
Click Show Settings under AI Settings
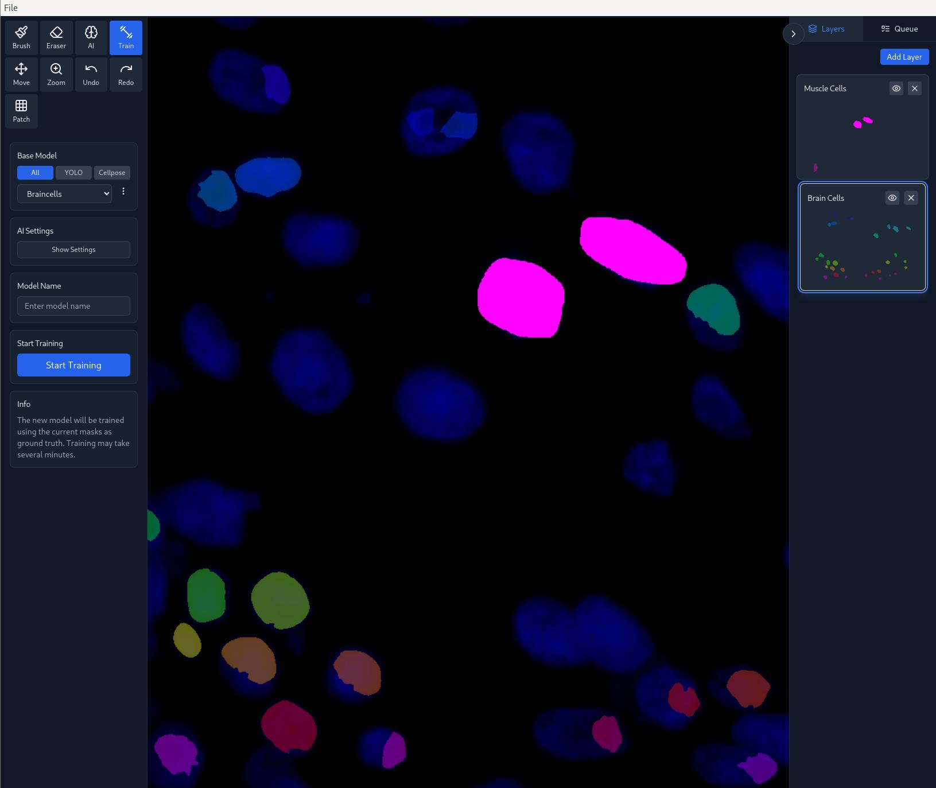coord(73,249)
